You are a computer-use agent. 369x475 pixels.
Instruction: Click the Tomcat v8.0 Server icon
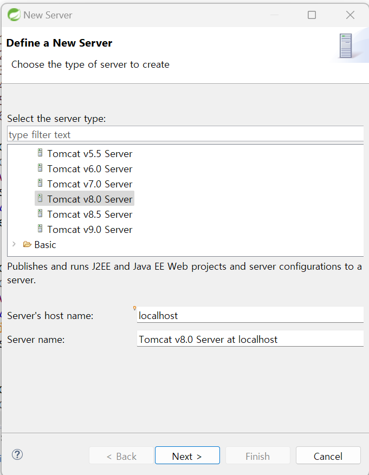point(40,198)
